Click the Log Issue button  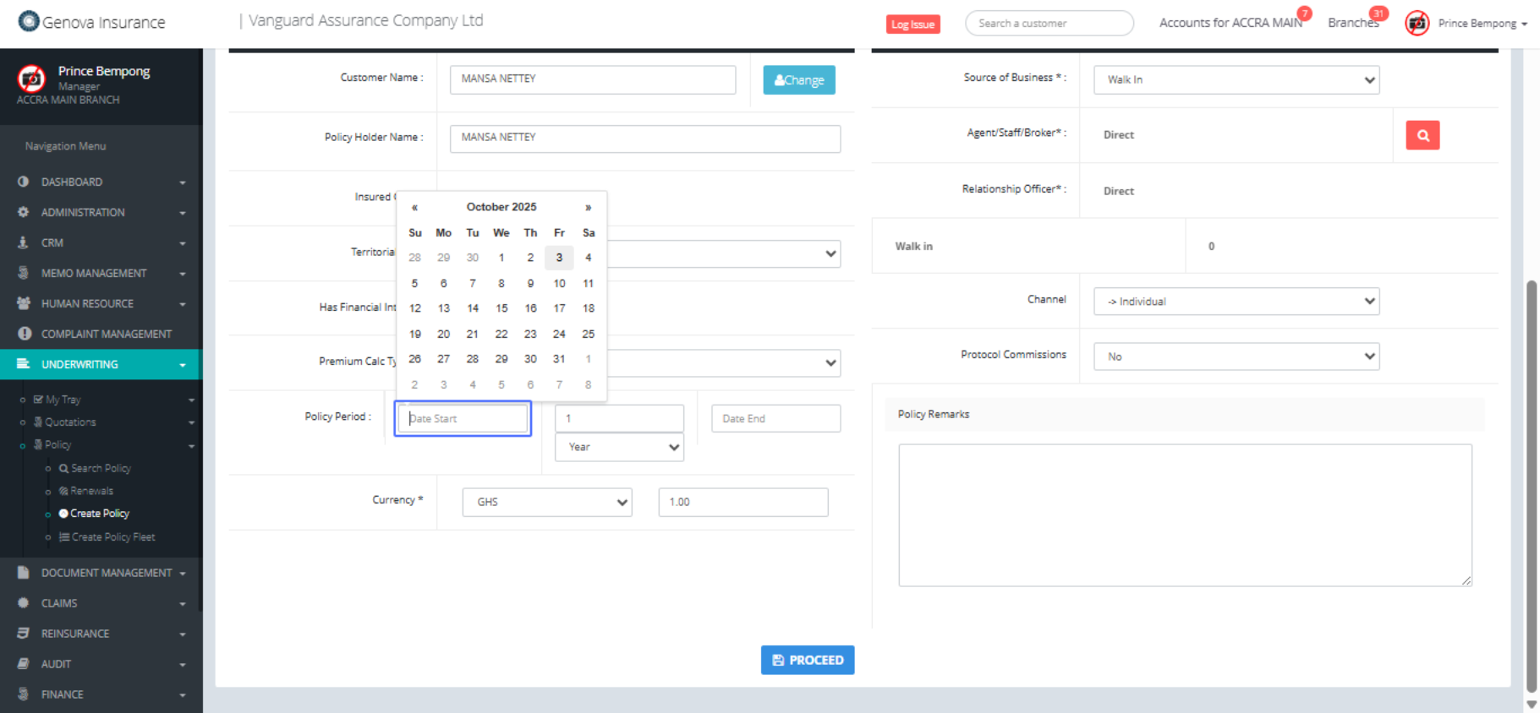point(912,24)
